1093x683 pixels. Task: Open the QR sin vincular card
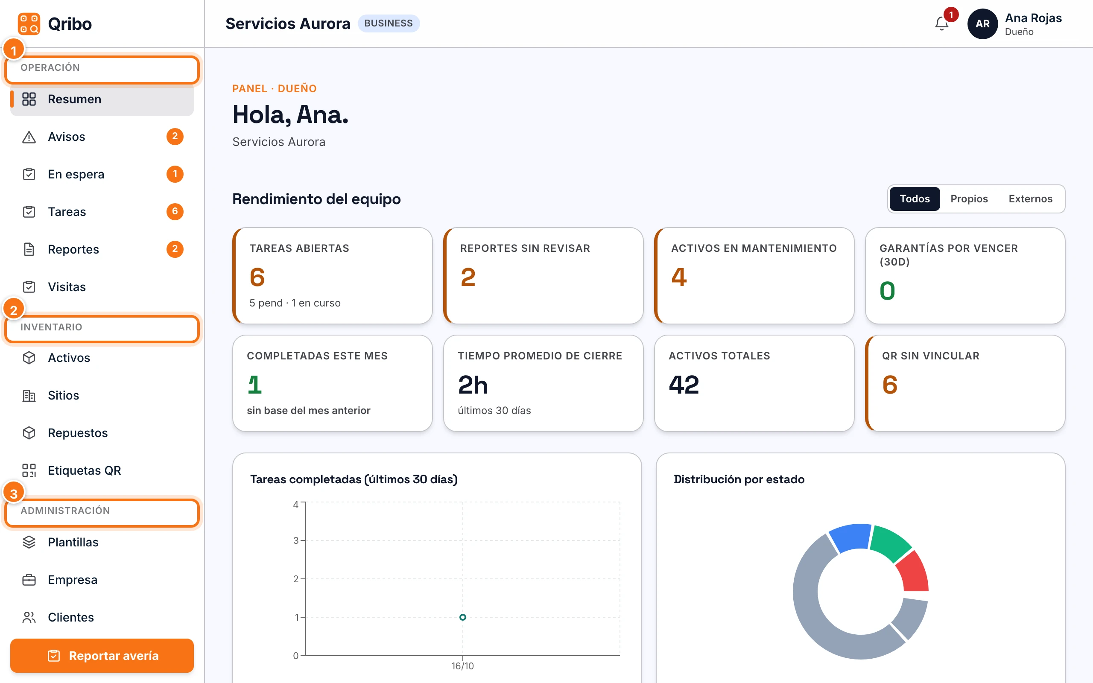[x=965, y=383]
